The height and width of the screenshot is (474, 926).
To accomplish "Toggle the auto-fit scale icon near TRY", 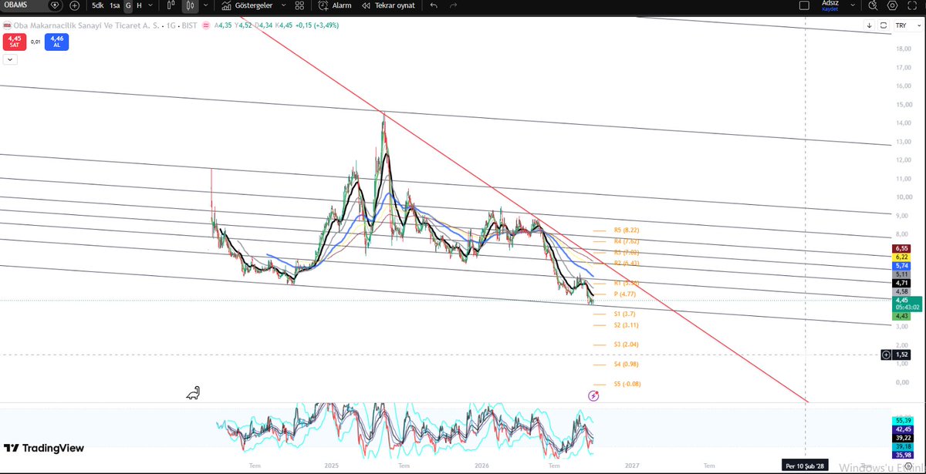I will 882,25.
